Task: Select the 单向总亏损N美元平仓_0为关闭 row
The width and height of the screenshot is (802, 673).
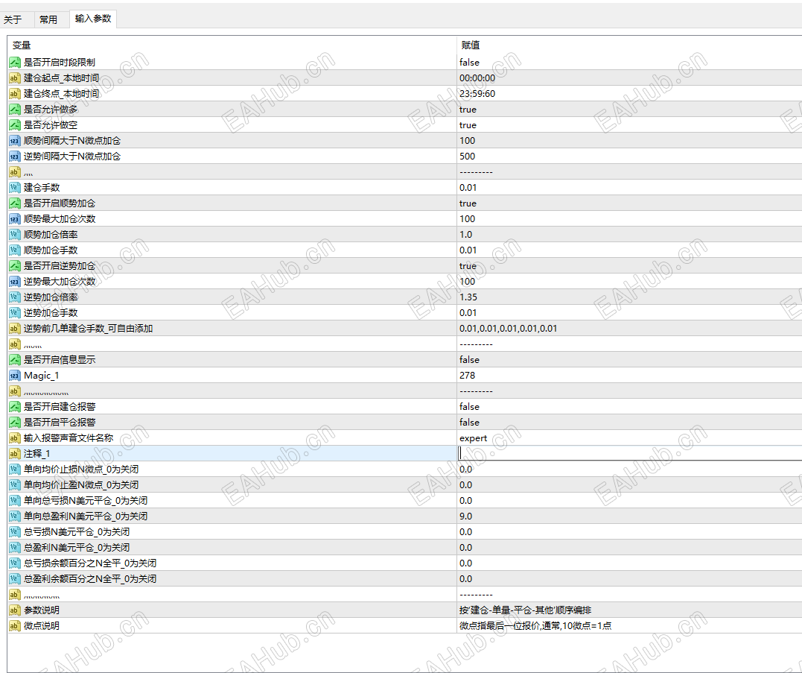Action: pyautogui.click(x=404, y=501)
